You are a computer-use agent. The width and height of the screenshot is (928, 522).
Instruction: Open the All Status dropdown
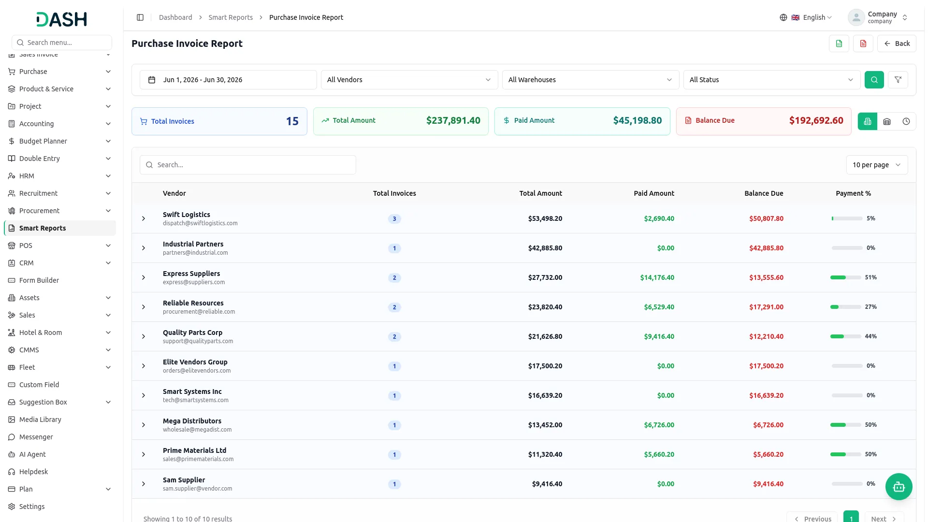(772, 80)
